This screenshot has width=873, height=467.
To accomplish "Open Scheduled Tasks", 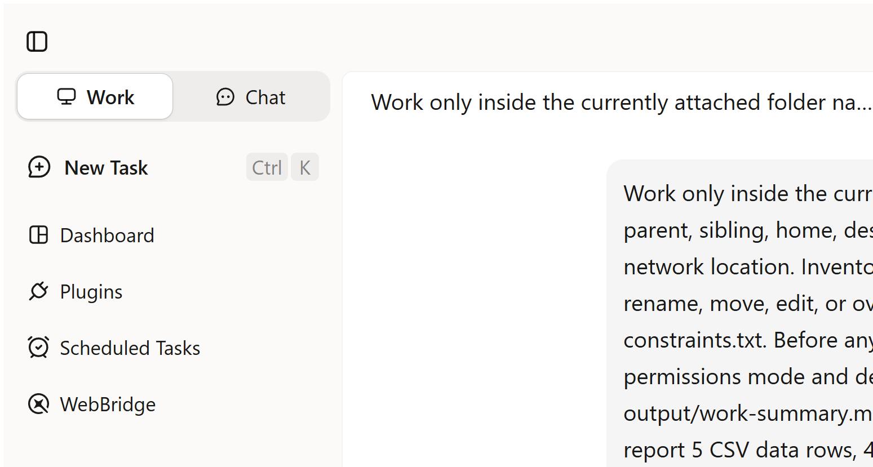I will (x=172, y=348).
